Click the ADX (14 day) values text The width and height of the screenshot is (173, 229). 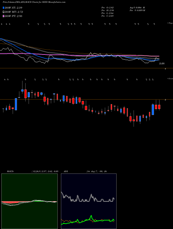click(x=97, y=171)
